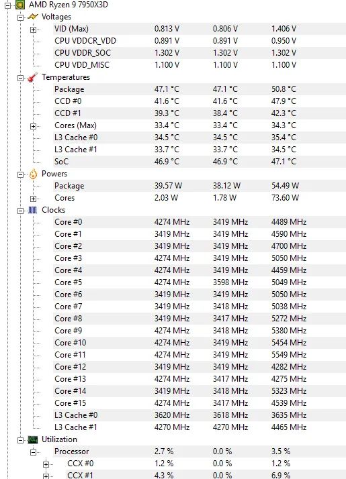The image size is (346, 479).
Task: Click the 3598 MHz Core #5 min value
Action: (x=230, y=282)
